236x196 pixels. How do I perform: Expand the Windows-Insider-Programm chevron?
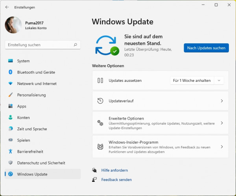(x=222, y=147)
